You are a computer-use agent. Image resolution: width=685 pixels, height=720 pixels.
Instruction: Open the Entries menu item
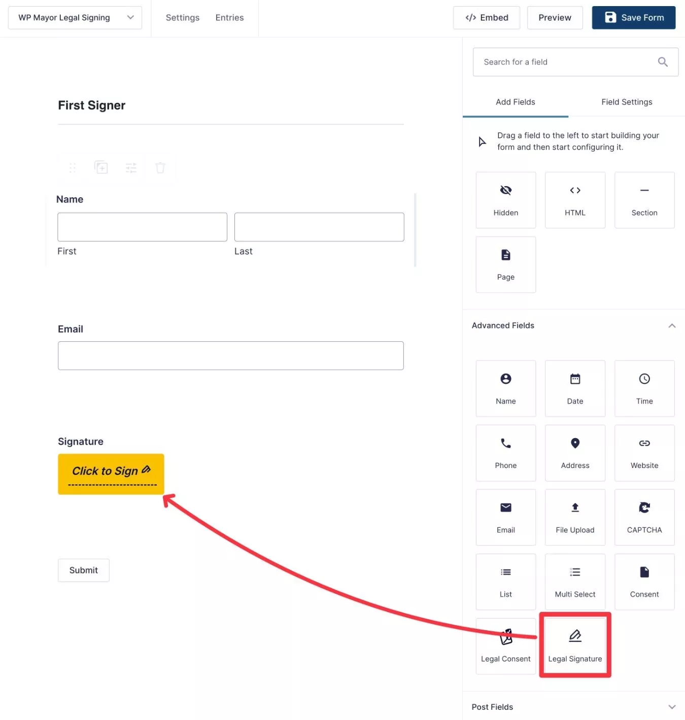pyautogui.click(x=229, y=18)
